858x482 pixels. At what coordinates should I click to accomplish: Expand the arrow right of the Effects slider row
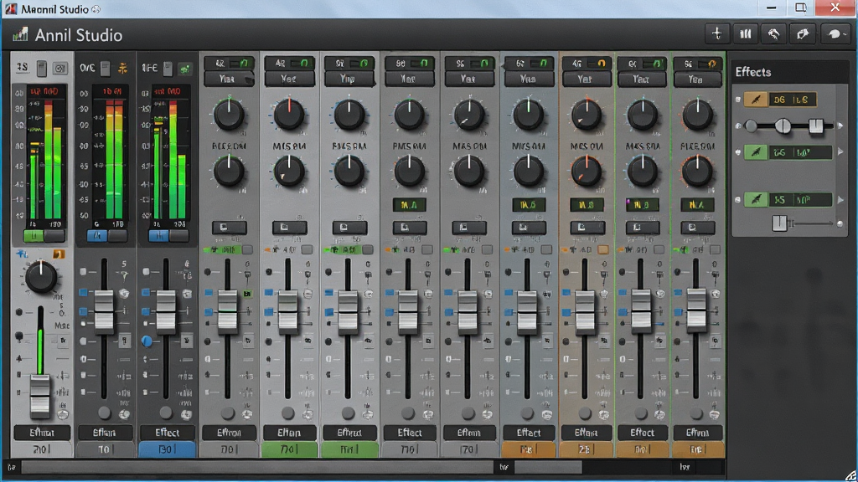(840, 126)
